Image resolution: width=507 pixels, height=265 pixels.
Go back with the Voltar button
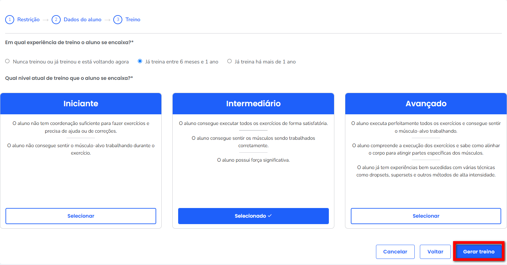point(435,252)
